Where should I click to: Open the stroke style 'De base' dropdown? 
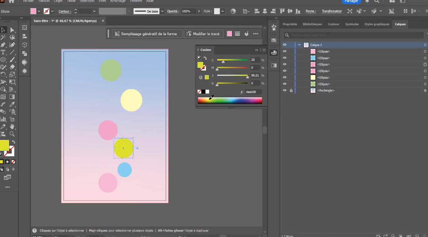coord(162,11)
